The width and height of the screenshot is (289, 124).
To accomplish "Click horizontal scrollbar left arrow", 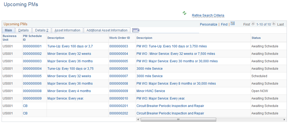I will click(x=138, y=119).
